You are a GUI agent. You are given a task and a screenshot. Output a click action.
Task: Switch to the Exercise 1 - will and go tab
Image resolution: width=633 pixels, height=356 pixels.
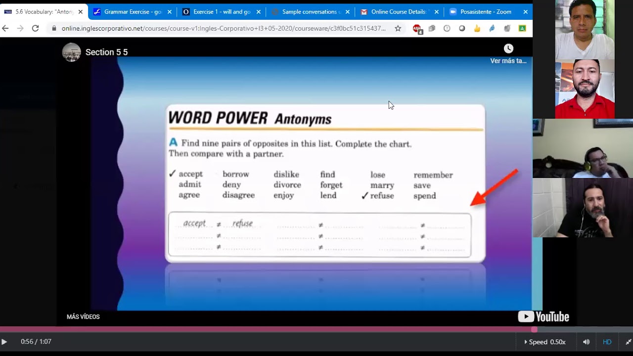(221, 12)
